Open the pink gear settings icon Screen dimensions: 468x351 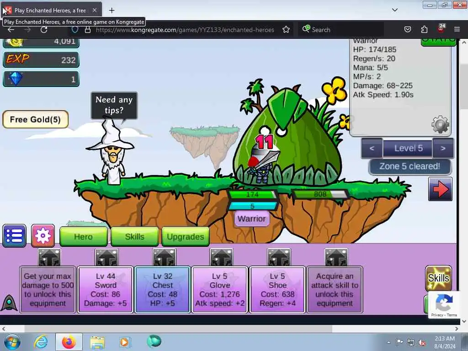43,236
